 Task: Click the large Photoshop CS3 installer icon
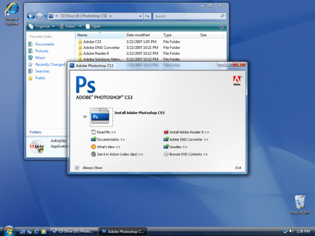[x=100, y=117]
